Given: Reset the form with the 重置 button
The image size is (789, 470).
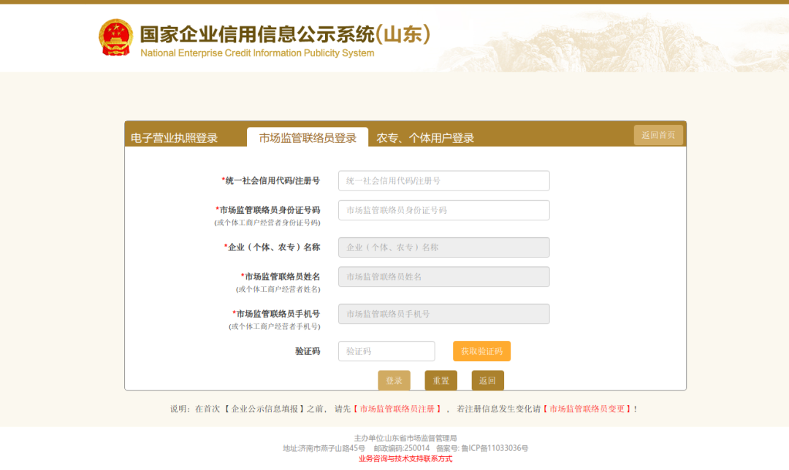Looking at the screenshot, I should [x=441, y=380].
